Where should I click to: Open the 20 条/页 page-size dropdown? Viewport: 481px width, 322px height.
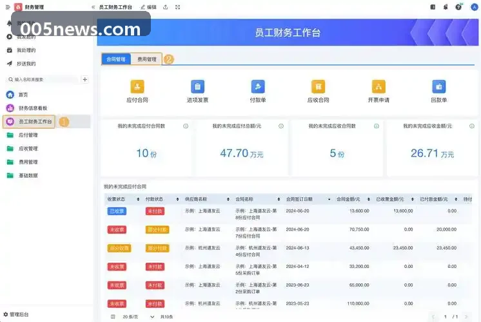coord(138,317)
